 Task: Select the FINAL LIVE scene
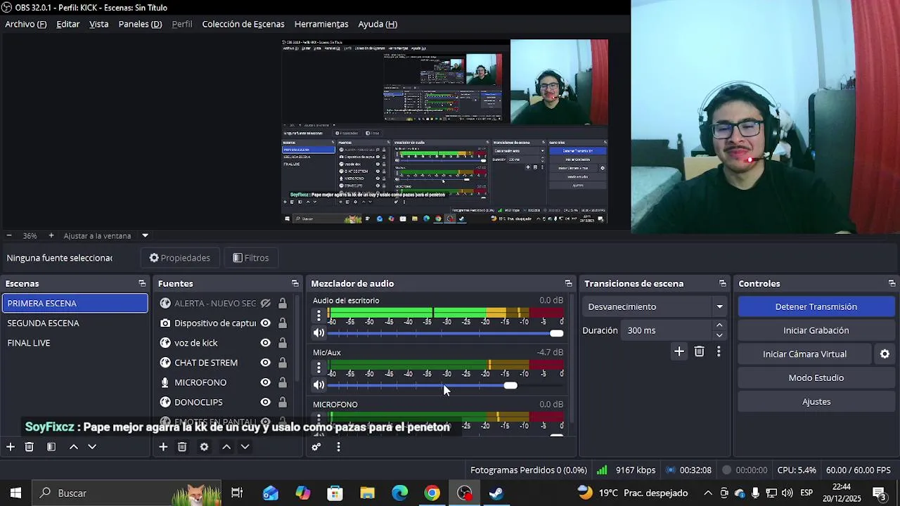pyautogui.click(x=75, y=343)
